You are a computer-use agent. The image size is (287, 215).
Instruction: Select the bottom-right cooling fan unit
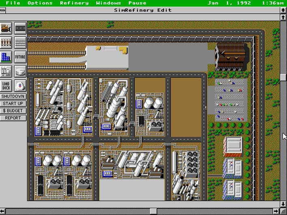click(x=186, y=175)
